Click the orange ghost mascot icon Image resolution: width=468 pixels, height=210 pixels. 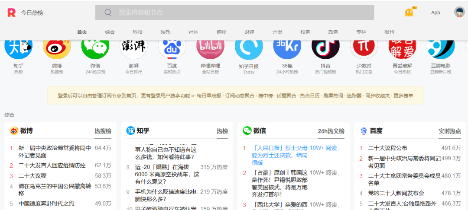[x=409, y=13]
